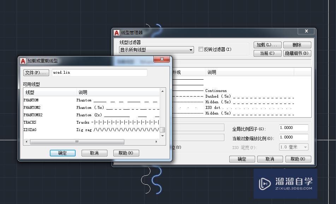The height and width of the screenshot is (204, 336).
Task: Set selected linetype current with 当前(C)
Action: click(267, 53)
